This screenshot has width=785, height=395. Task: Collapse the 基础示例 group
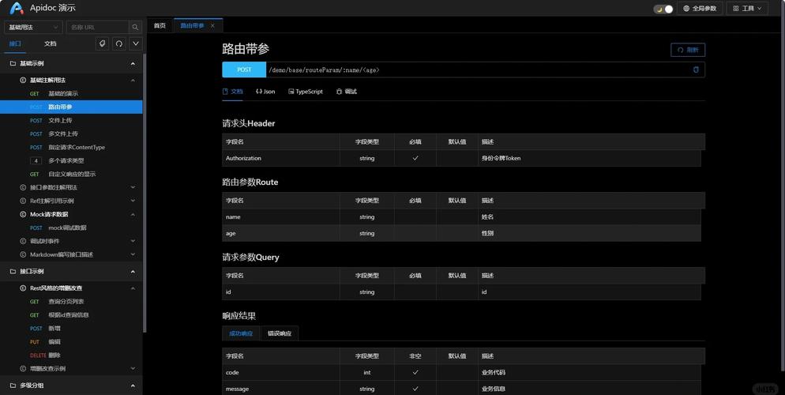pyautogui.click(x=133, y=63)
